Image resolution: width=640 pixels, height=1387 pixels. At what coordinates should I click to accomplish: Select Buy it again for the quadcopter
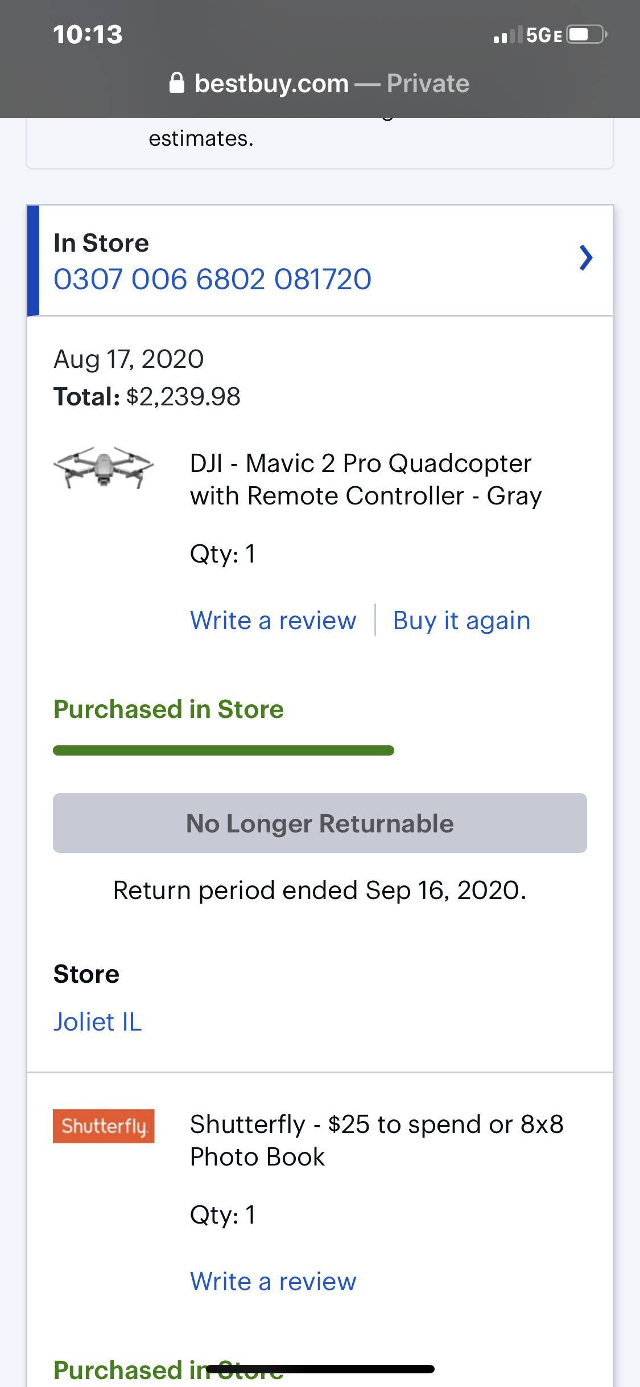click(x=461, y=620)
